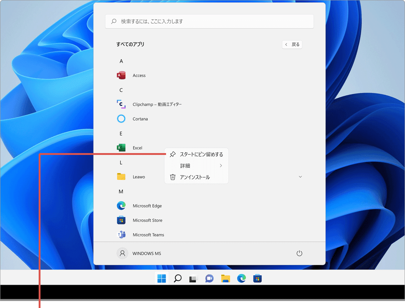
Task: Select スタートにピン留めする menu entry
Action: click(x=196, y=155)
